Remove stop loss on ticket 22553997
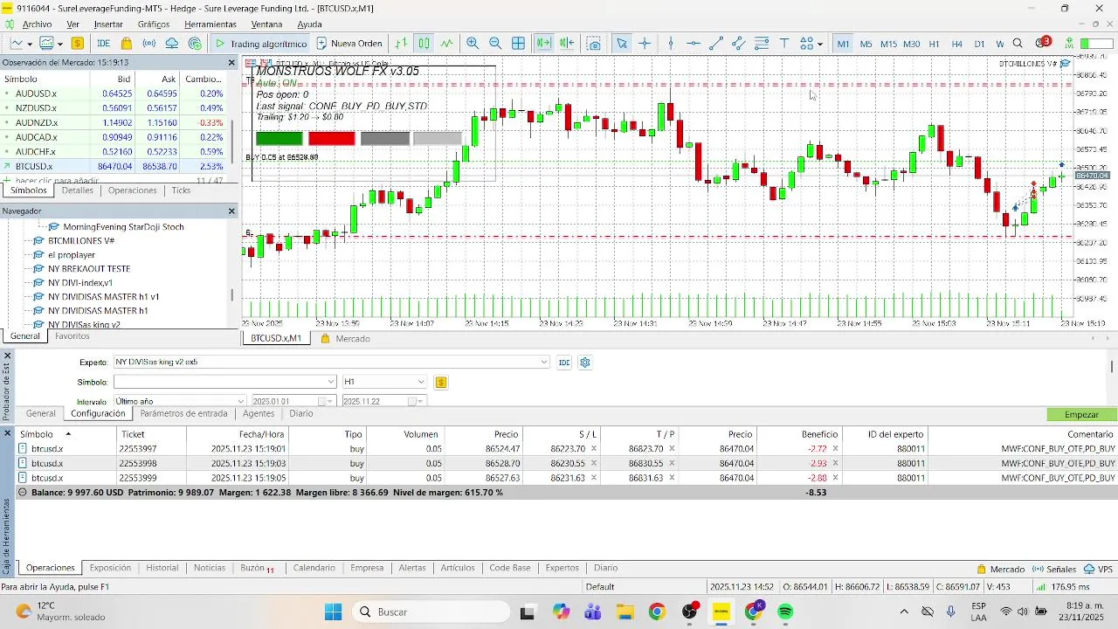 (594, 449)
